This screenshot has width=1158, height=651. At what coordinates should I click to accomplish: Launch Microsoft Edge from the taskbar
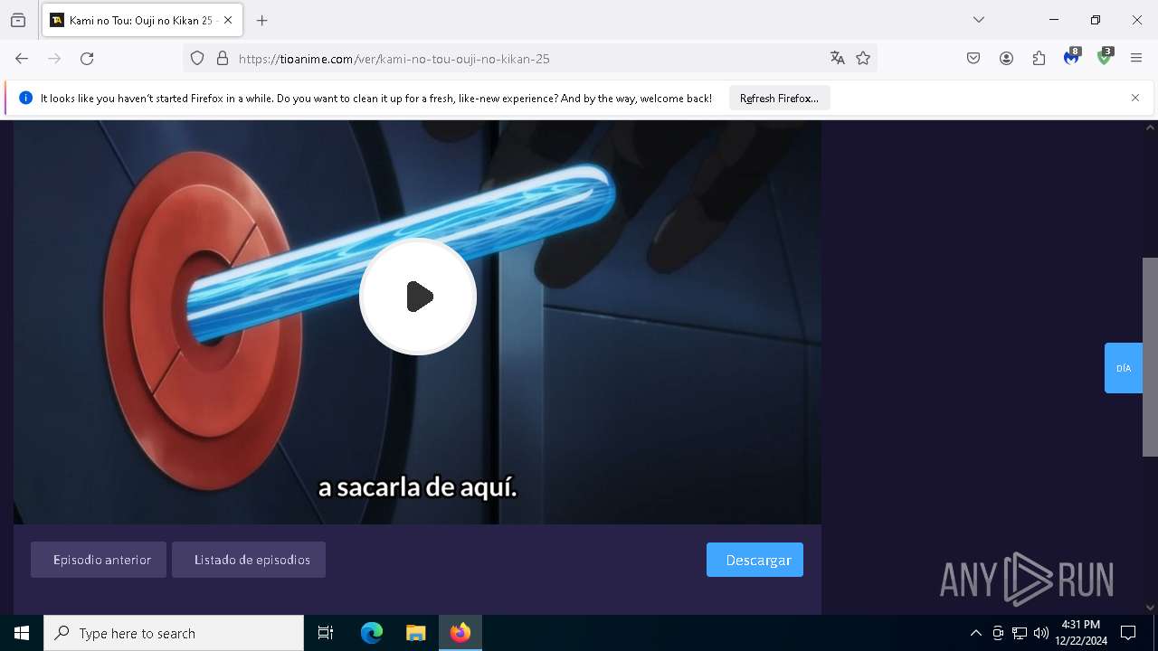click(x=372, y=633)
